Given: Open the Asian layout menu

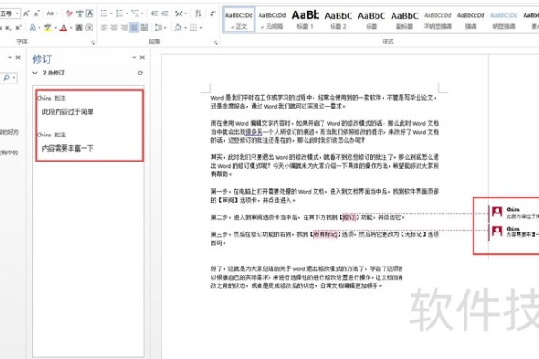Looking at the screenshot, I should tap(181, 13).
